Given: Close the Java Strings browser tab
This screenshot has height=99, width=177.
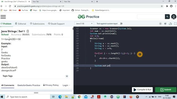Looking at the screenshot, I should (29, 2).
